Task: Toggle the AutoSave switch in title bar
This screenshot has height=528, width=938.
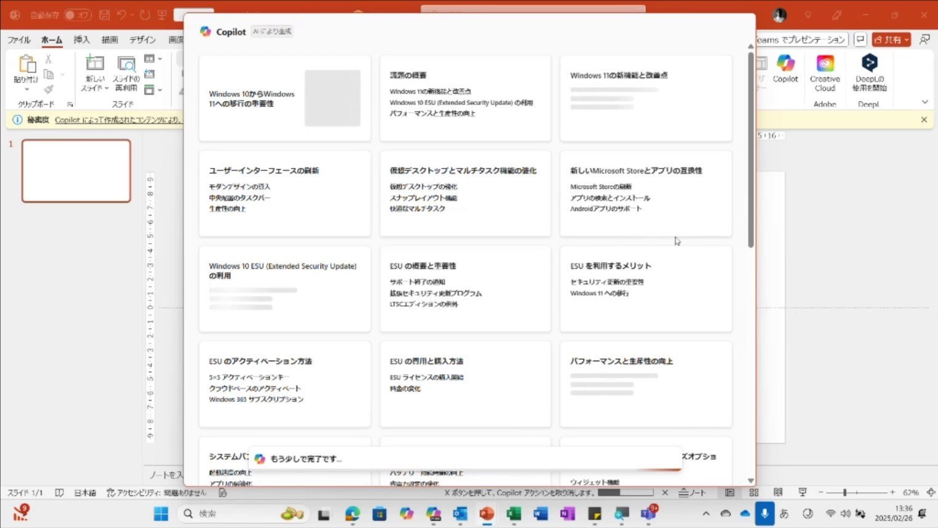Action: pyautogui.click(x=77, y=15)
